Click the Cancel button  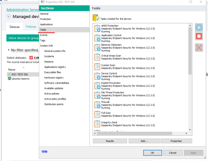[173, 153]
